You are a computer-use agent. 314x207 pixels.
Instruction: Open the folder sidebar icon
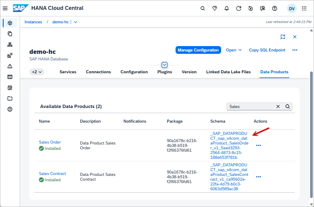click(10, 98)
